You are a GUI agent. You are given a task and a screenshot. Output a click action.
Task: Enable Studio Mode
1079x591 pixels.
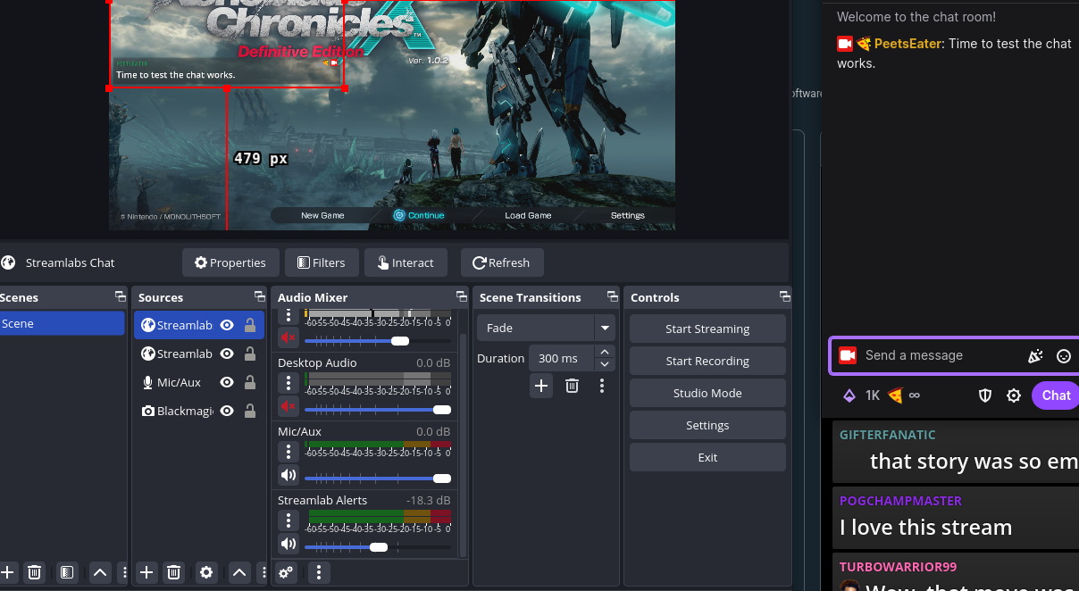(x=707, y=393)
